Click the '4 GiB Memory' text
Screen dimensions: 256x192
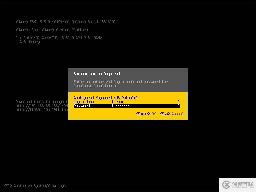click(x=28, y=42)
